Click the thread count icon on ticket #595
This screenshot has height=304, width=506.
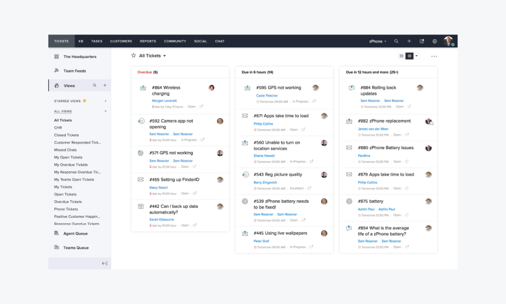tap(313, 101)
